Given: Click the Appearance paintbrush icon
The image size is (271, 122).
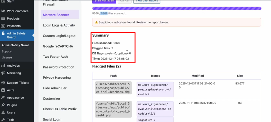Looking at the screenshot, I should click(x=3, y=97).
